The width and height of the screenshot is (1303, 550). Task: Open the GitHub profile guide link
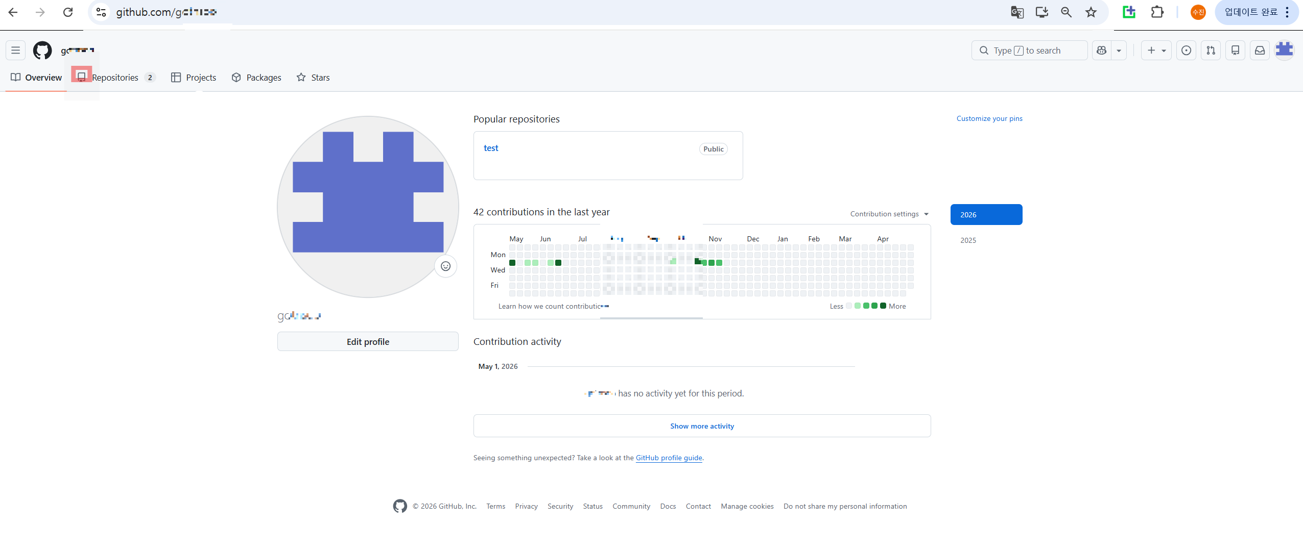click(669, 458)
